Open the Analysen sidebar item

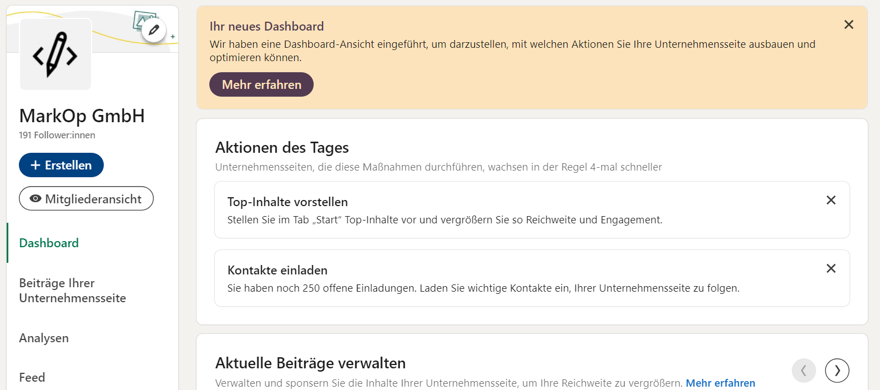pyautogui.click(x=44, y=338)
